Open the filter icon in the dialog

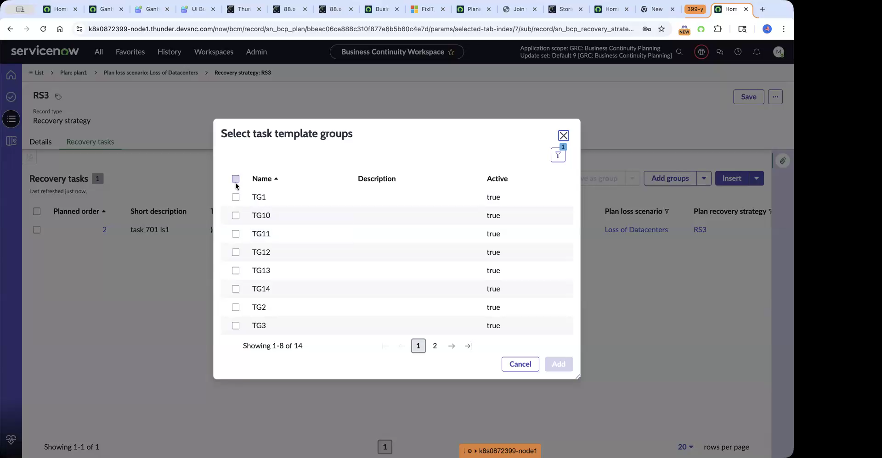[558, 155]
